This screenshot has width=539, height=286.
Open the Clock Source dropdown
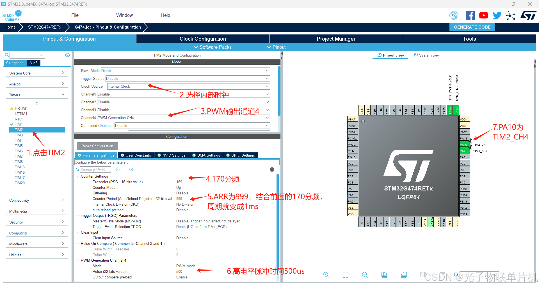[189, 87]
